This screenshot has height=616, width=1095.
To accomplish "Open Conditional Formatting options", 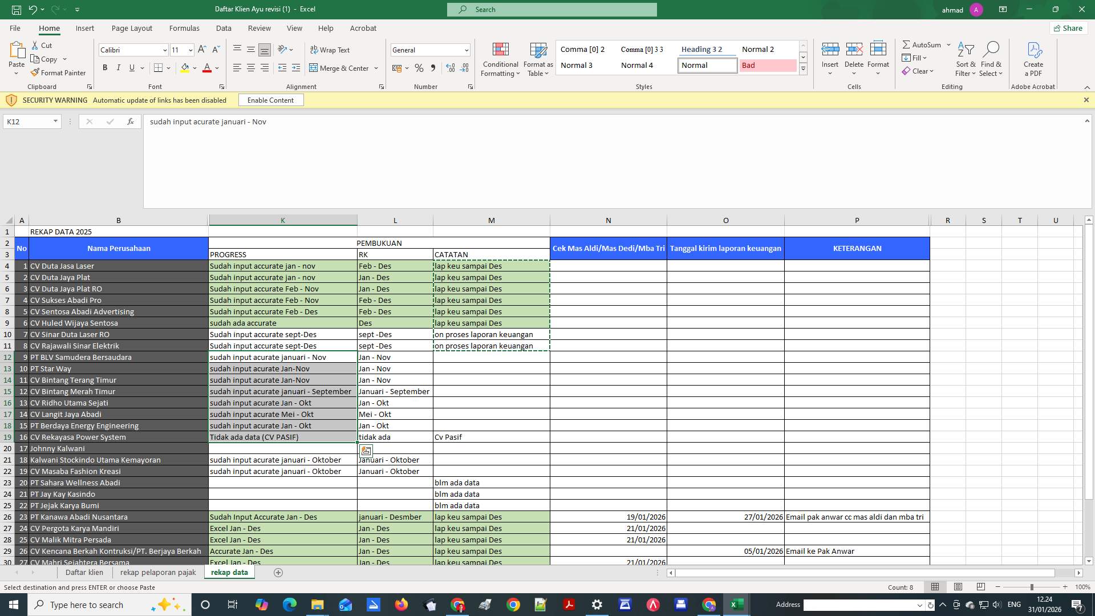I will (500, 59).
